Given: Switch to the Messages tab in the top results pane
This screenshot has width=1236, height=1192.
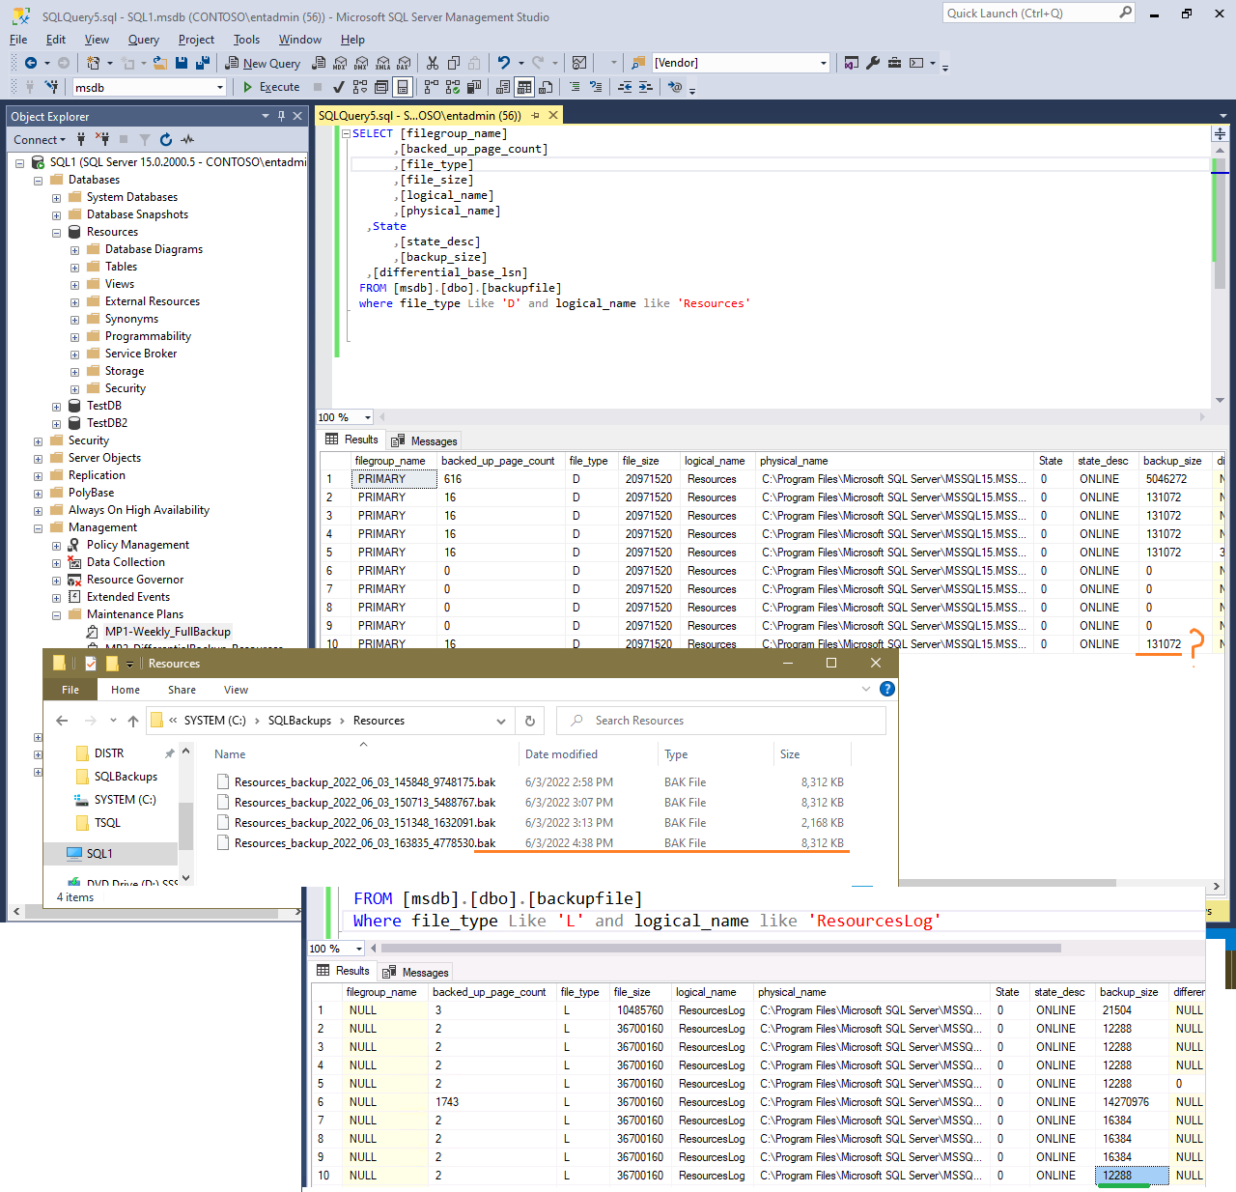Looking at the screenshot, I should click(425, 441).
